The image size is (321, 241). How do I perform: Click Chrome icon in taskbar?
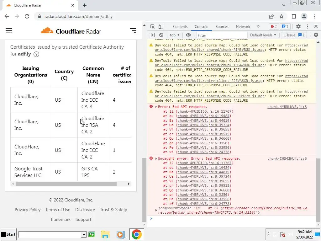point(136,234)
